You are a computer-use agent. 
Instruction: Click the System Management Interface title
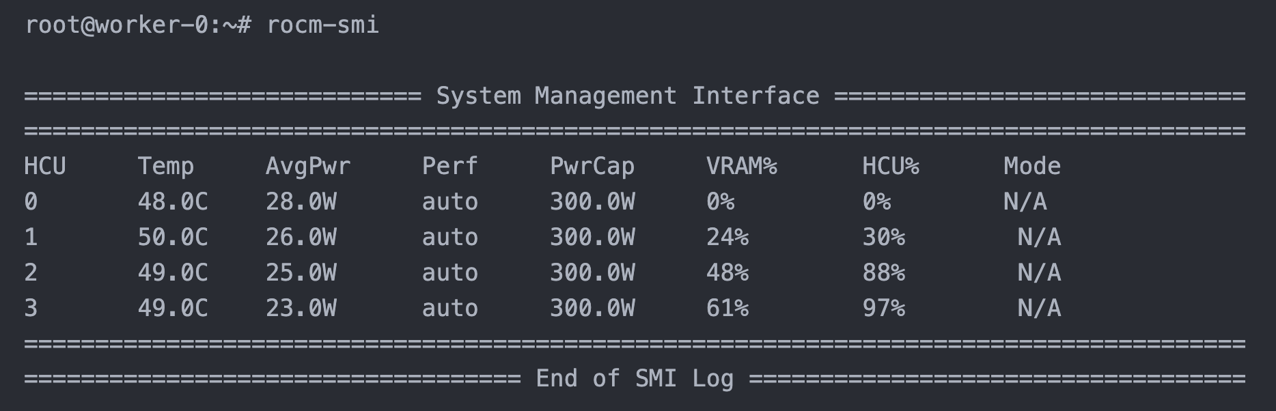tap(627, 96)
